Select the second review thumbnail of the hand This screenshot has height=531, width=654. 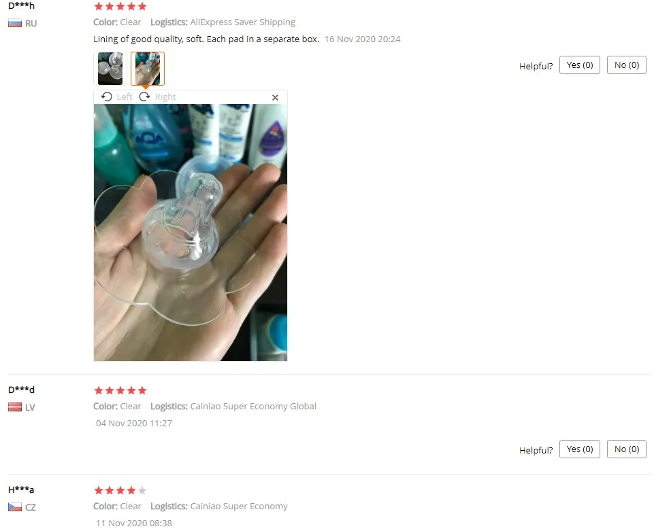pyautogui.click(x=148, y=69)
